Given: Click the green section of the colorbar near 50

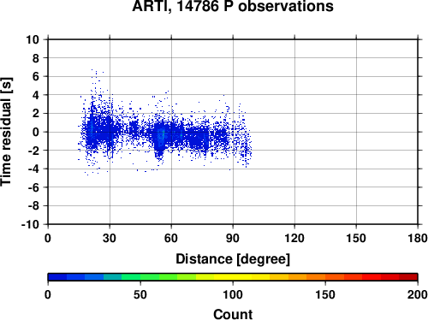Looking at the screenshot, I should click(x=140, y=277).
